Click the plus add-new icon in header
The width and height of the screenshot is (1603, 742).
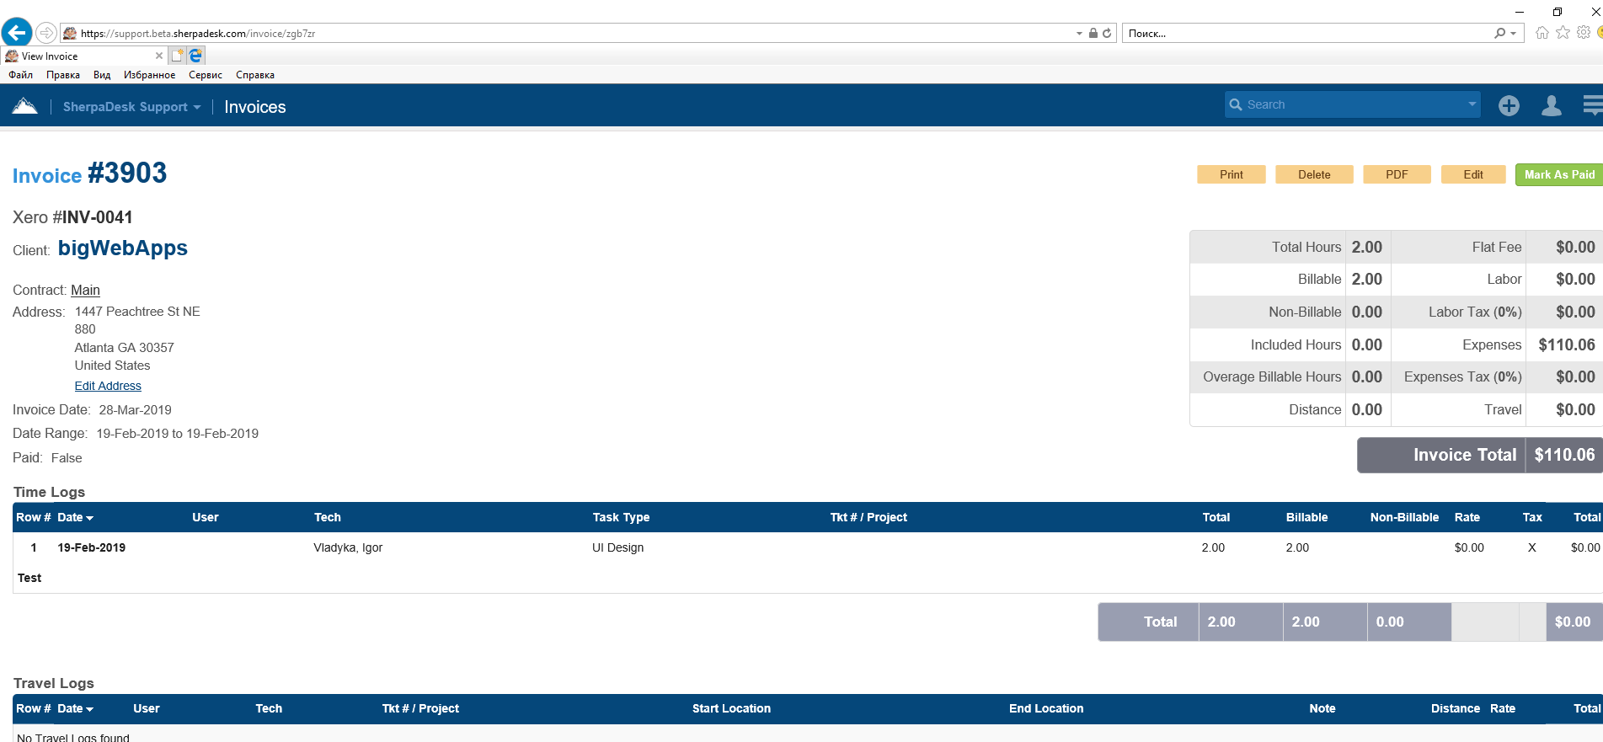coord(1509,105)
